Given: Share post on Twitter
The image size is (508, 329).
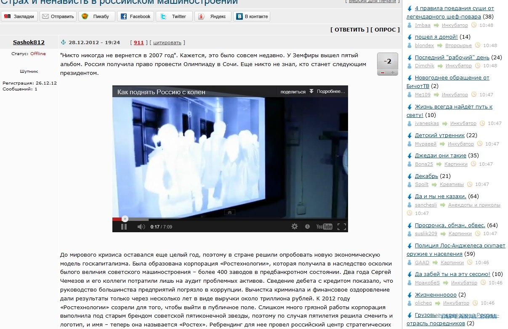Looking at the screenshot, I should click(174, 16).
